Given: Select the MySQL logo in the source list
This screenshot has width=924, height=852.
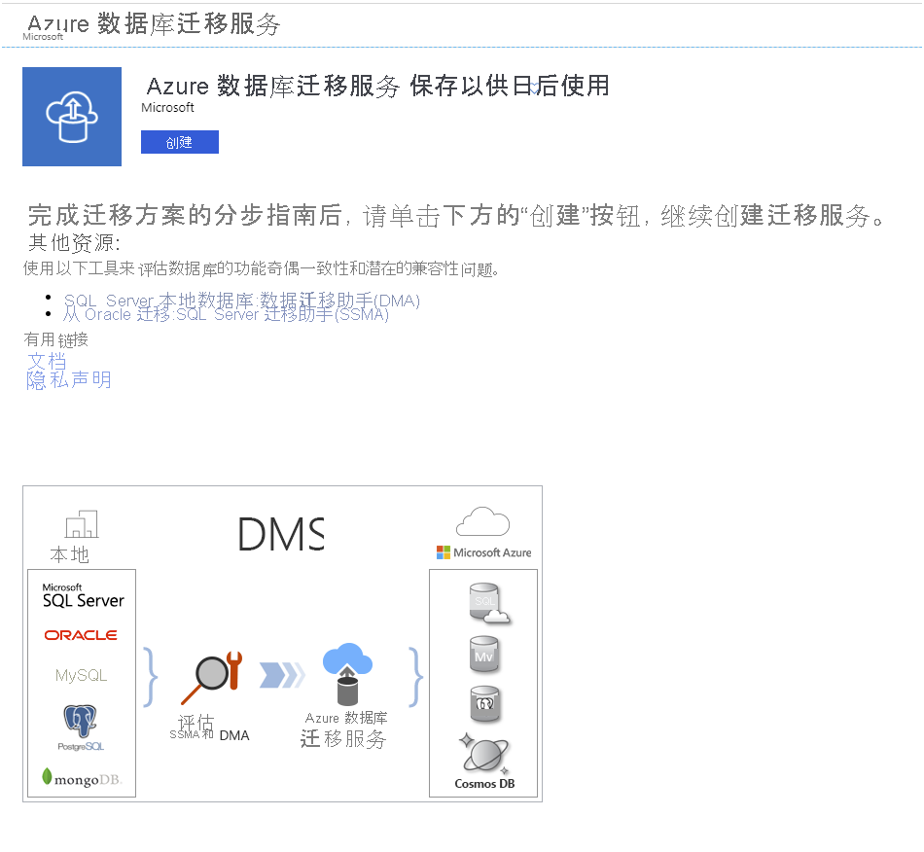Looking at the screenshot, I should click(x=82, y=675).
